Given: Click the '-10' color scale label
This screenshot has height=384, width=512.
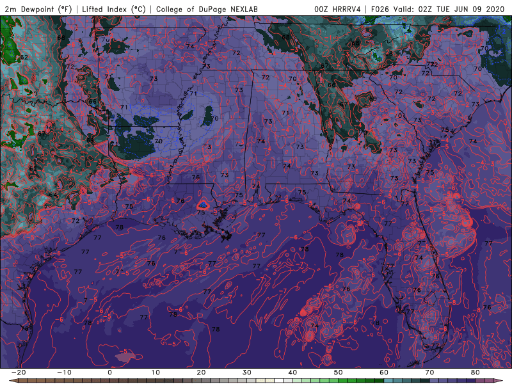Looking at the screenshot, I should coord(64,372).
